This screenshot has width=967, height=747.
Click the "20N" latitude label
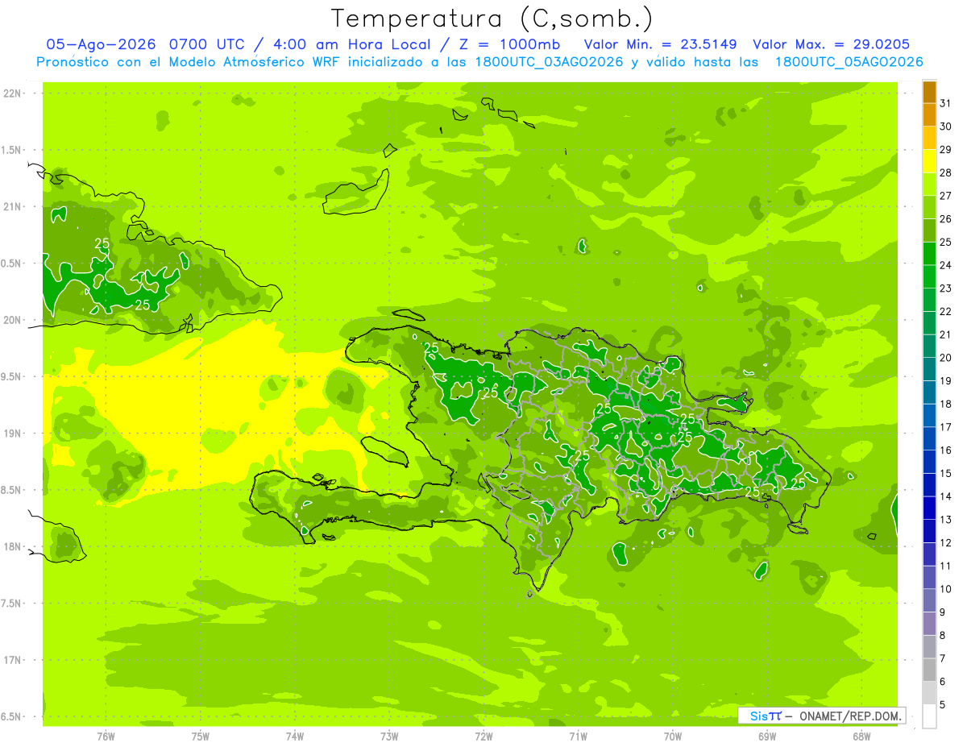point(13,320)
